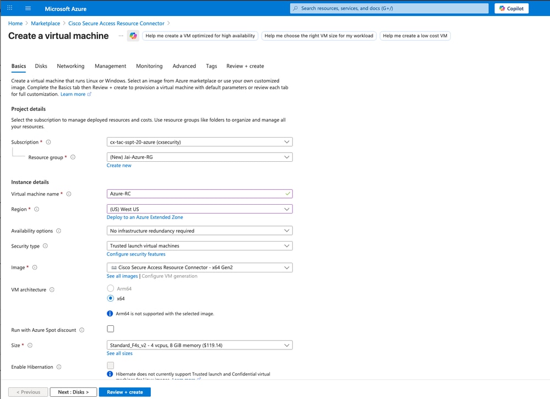Toggle the Enable Hibernation checkbox

click(x=110, y=365)
